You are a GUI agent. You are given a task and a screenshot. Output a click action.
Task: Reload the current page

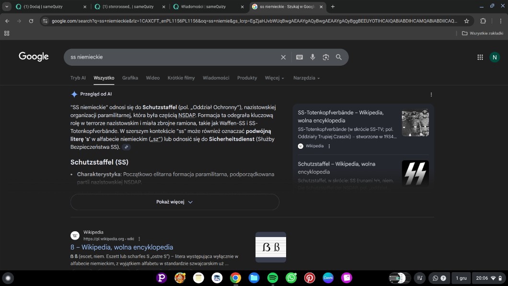pos(31,21)
